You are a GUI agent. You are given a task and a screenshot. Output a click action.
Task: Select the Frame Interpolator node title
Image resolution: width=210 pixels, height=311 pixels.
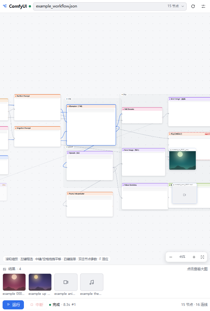pyautogui.click(x=77, y=194)
